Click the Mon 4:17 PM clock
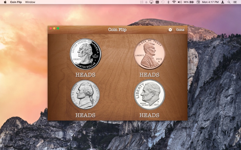This screenshot has height=150, width=241. click(210, 2)
